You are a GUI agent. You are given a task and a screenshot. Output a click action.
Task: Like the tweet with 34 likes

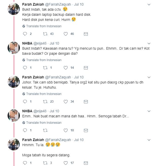click(66, 102)
